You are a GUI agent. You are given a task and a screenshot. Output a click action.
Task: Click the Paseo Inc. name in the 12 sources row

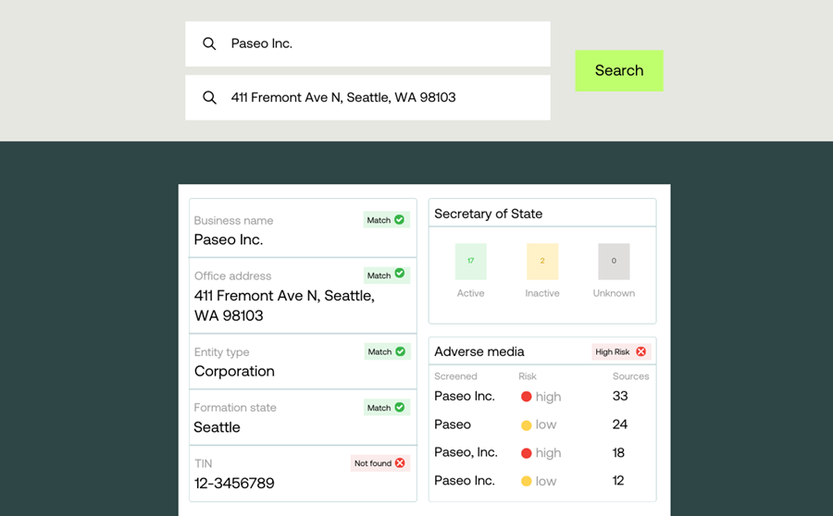pyautogui.click(x=465, y=481)
